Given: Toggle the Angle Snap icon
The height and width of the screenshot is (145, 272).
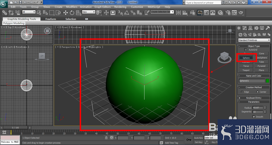Looking at the screenshot, I should coord(127,12).
